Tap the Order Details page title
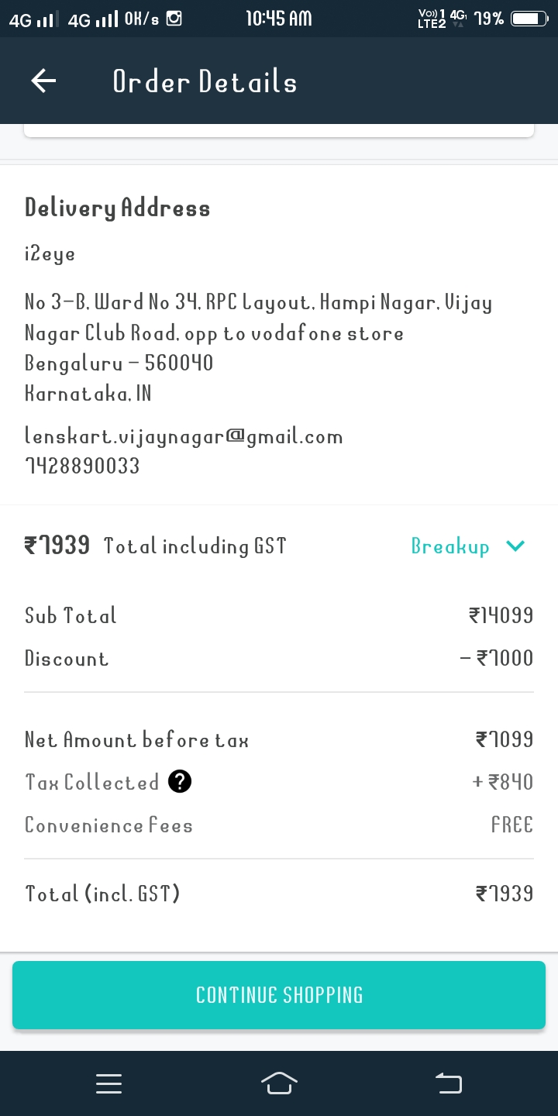 205,81
